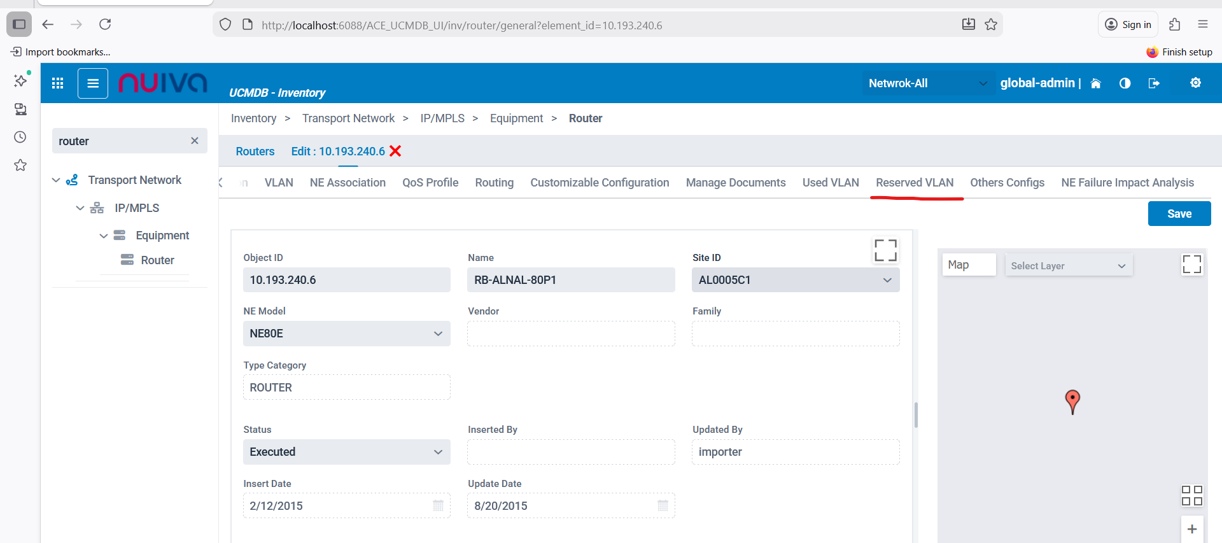Toggle the contrast theme icon
Image resolution: width=1222 pixels, height=543 pixels.
[x=1125, y=83]
